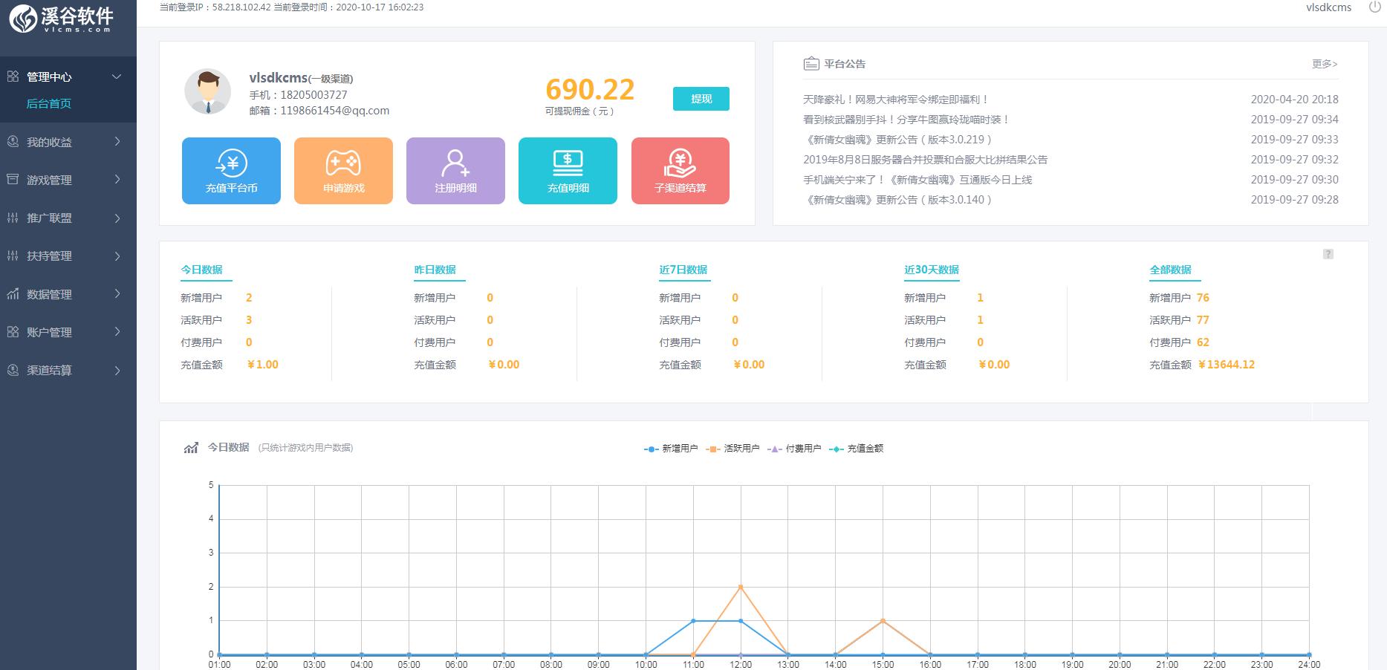
Task: Click the user avatar picture
Action: click(207, 92)
